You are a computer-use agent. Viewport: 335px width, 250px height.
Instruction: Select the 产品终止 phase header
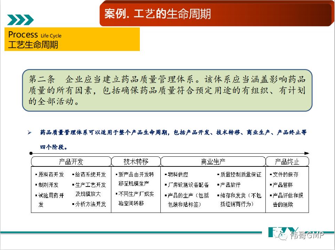[287, 162]
